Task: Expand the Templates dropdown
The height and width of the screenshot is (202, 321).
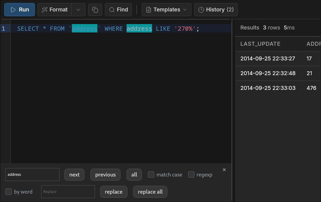Action: pos(167,10)
